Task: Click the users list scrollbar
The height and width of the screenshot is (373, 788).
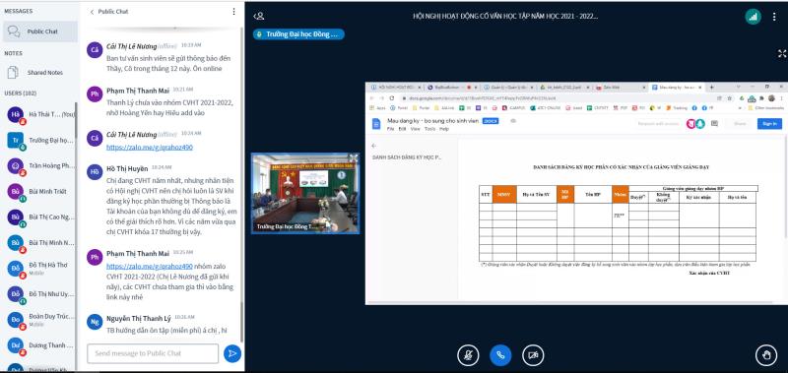Action: pos(77,120)
